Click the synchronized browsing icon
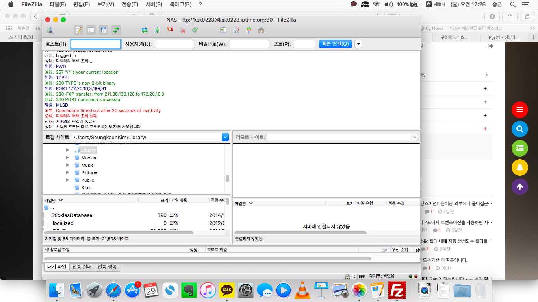 249,30
